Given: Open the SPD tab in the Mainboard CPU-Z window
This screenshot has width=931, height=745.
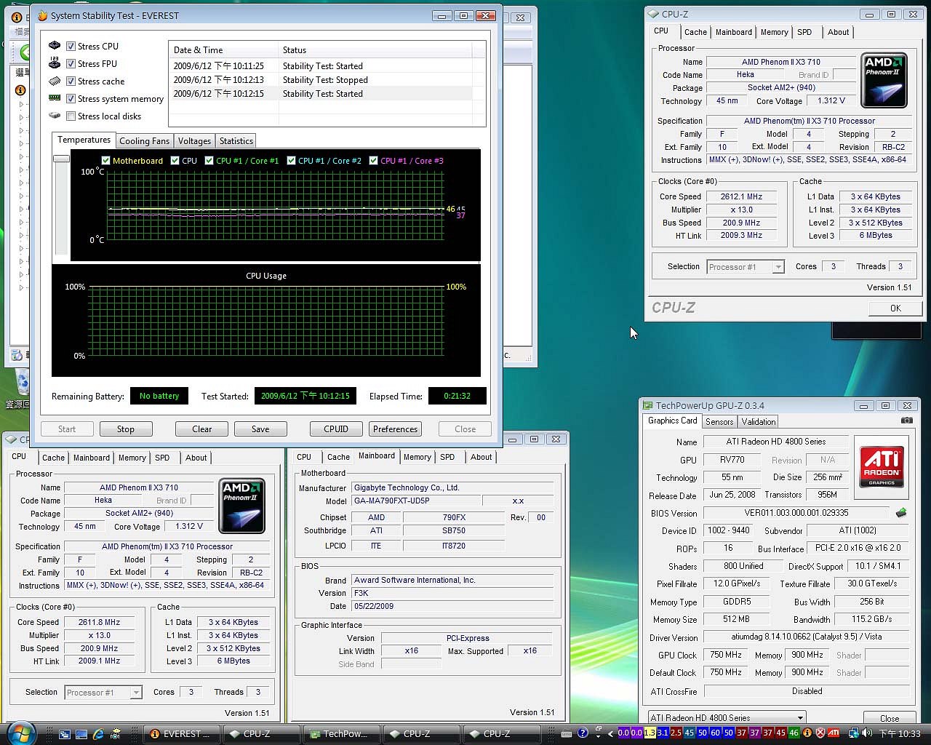Looking at the screenshot, I should [x=447, y=457].
